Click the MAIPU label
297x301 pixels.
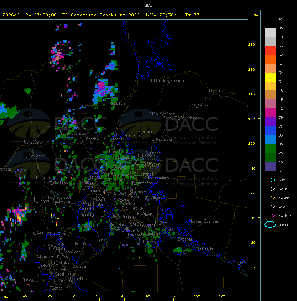click(99, 196)
